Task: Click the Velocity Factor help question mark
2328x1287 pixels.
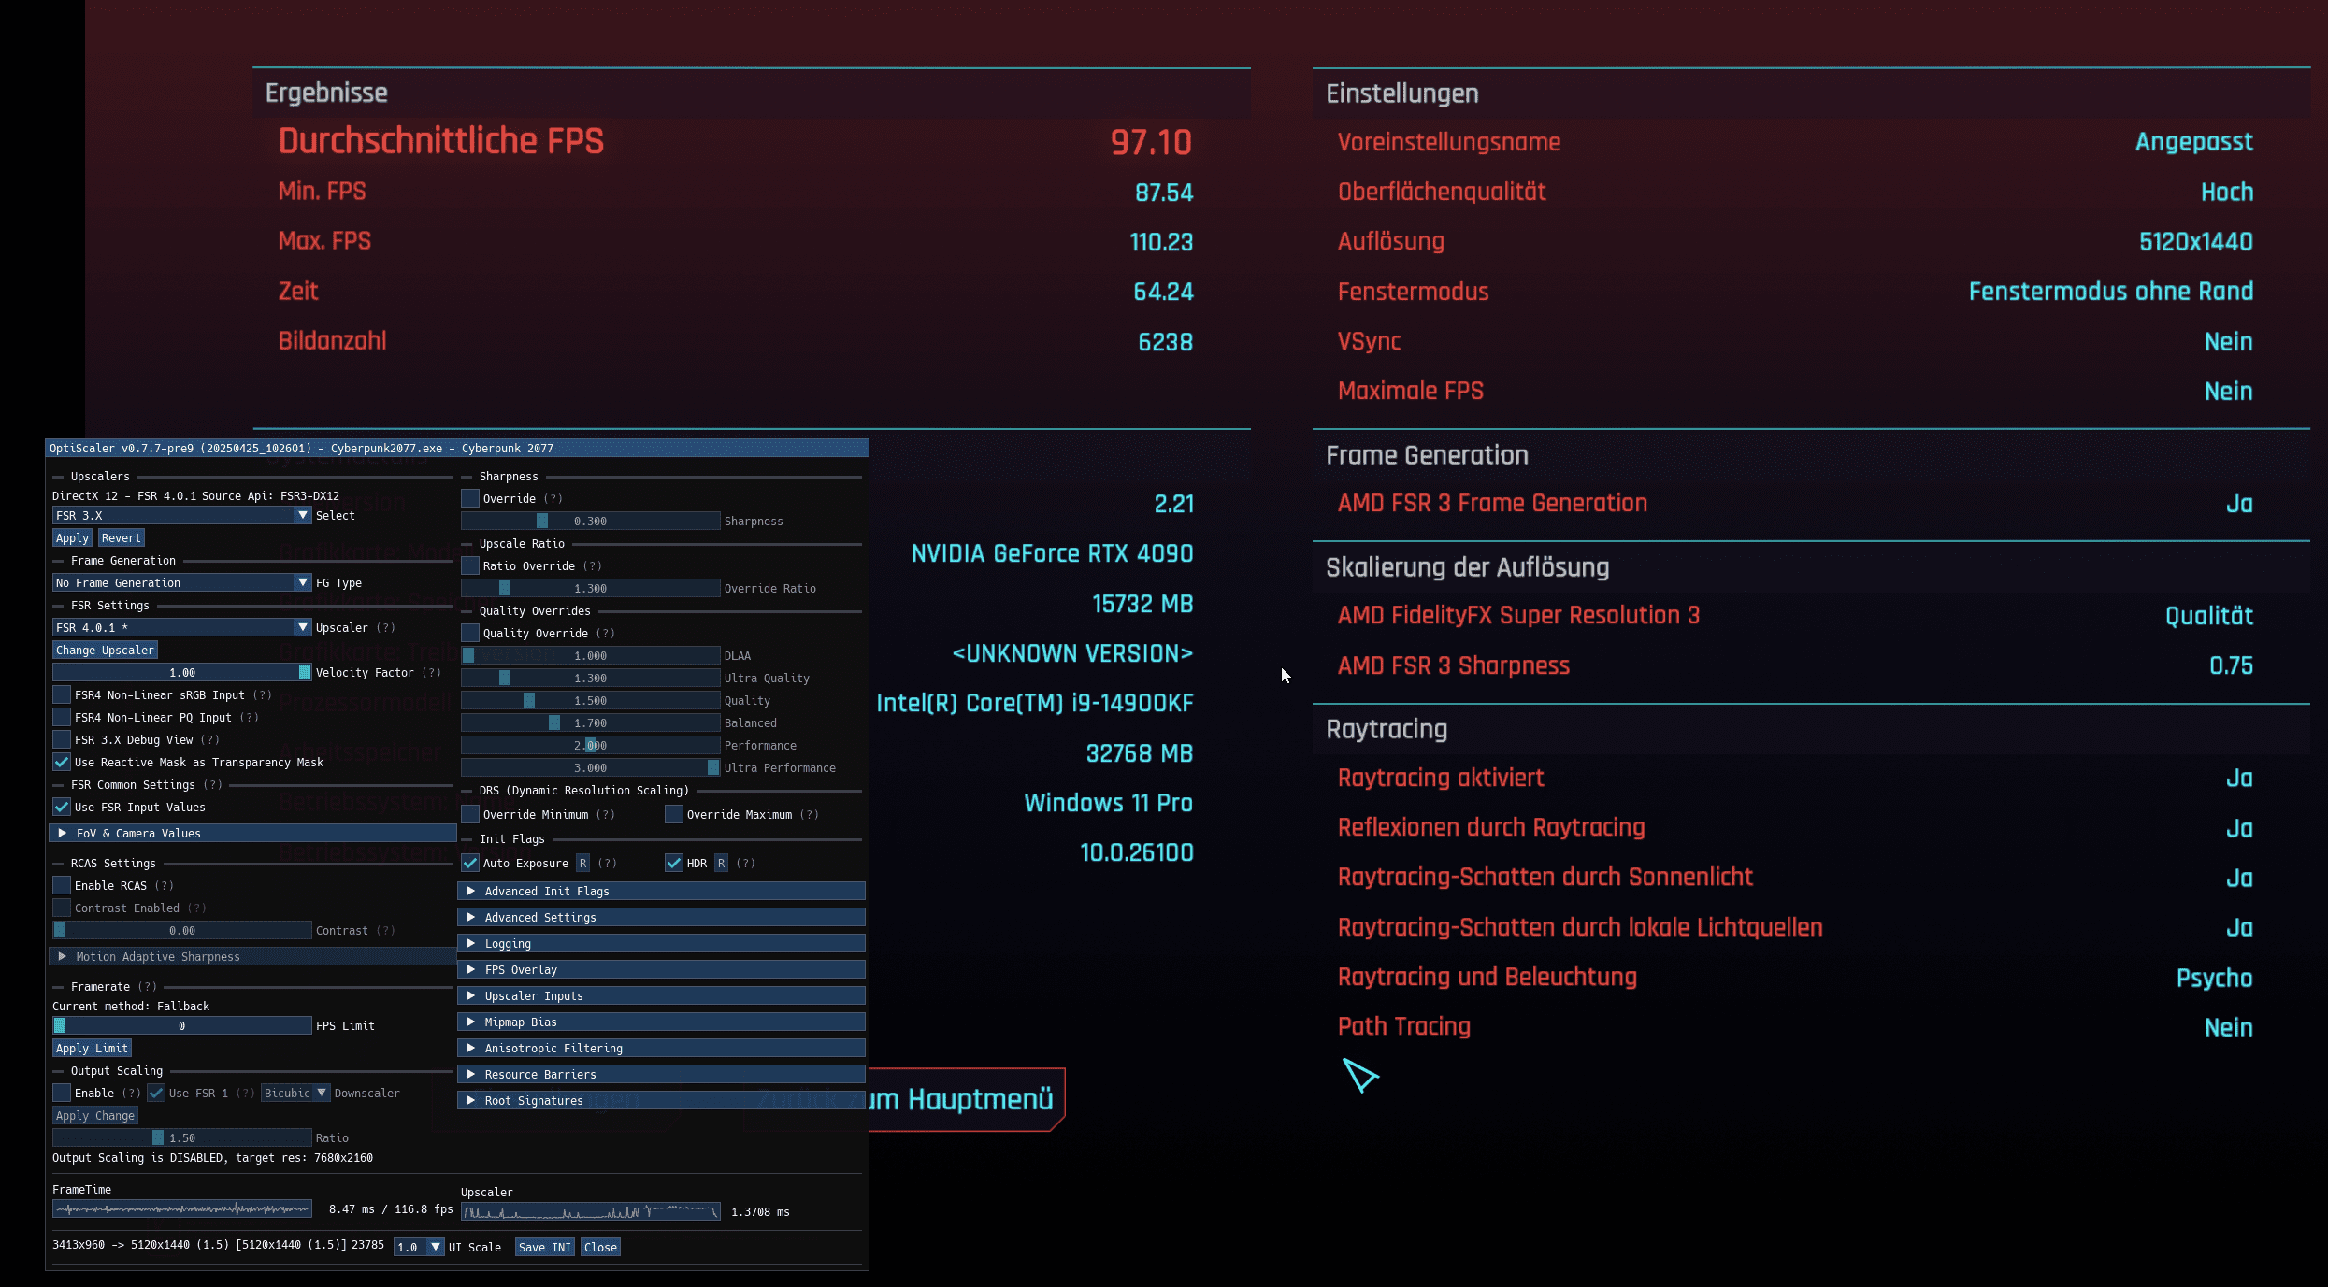Action: 431,672
